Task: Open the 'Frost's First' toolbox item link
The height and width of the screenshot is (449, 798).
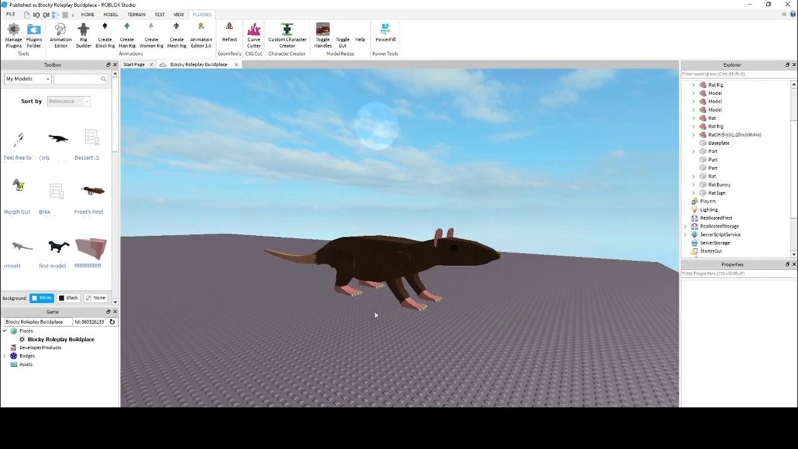Action: 89,212
